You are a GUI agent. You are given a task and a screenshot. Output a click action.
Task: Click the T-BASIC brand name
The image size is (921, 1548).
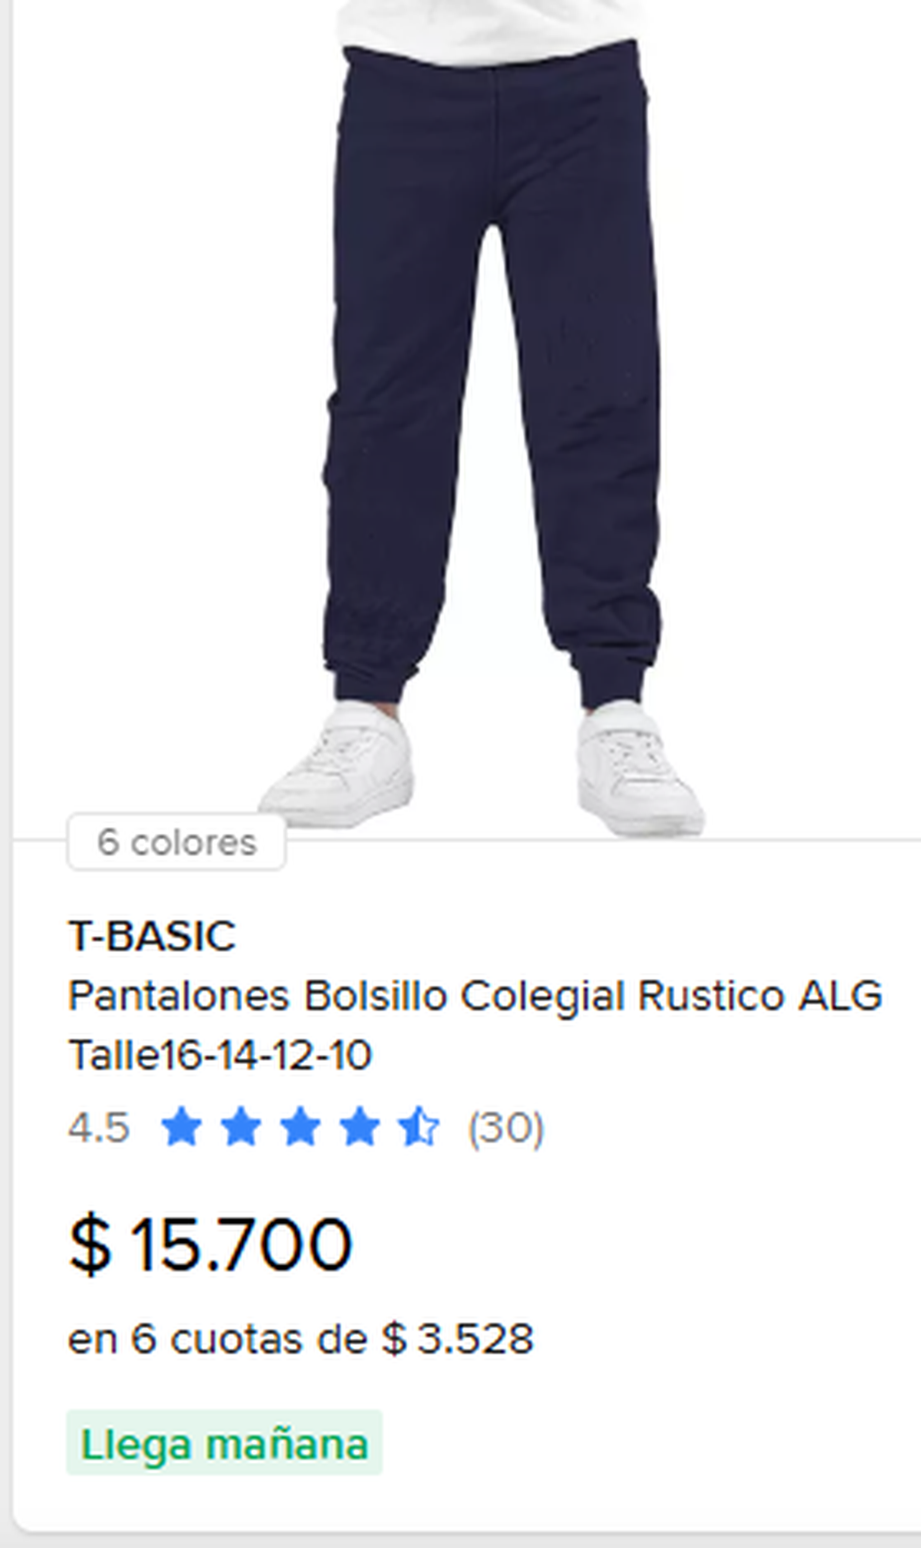[x=152, y=936]
